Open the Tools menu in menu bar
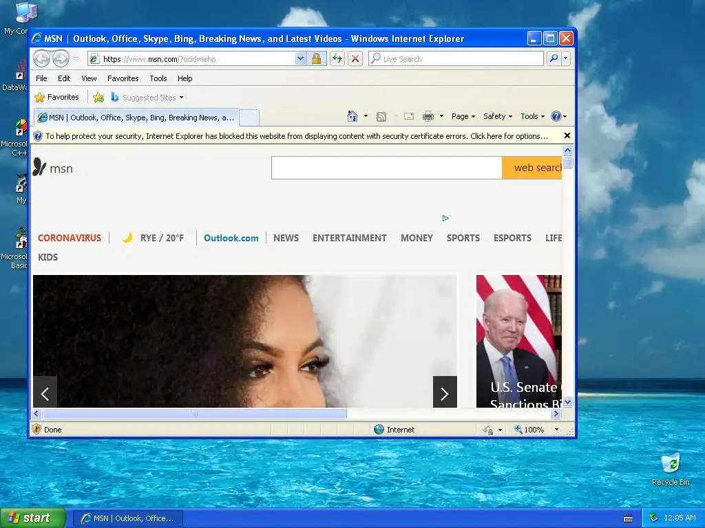This screenshot has width=705, height=528. (x=158, y=78)
